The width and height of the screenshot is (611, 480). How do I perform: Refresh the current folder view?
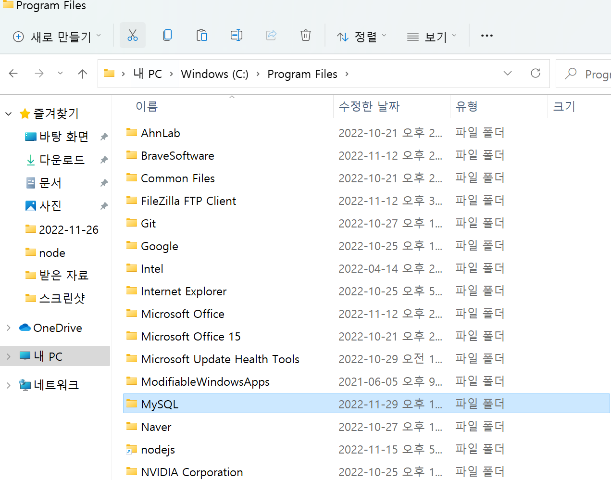[x=536, y=73]
